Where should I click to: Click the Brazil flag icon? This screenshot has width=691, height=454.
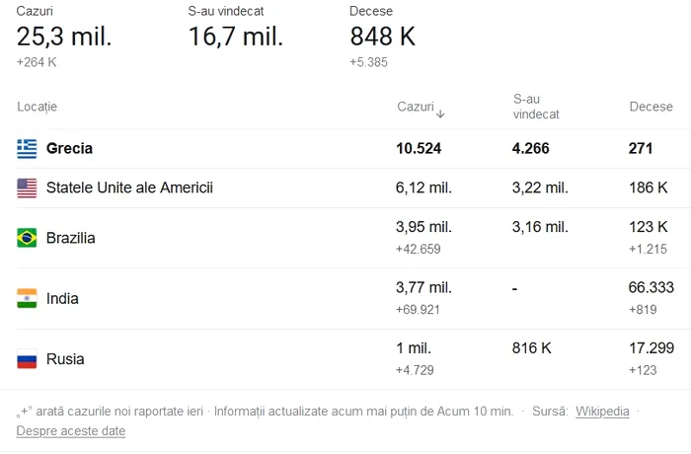[27, 238]
